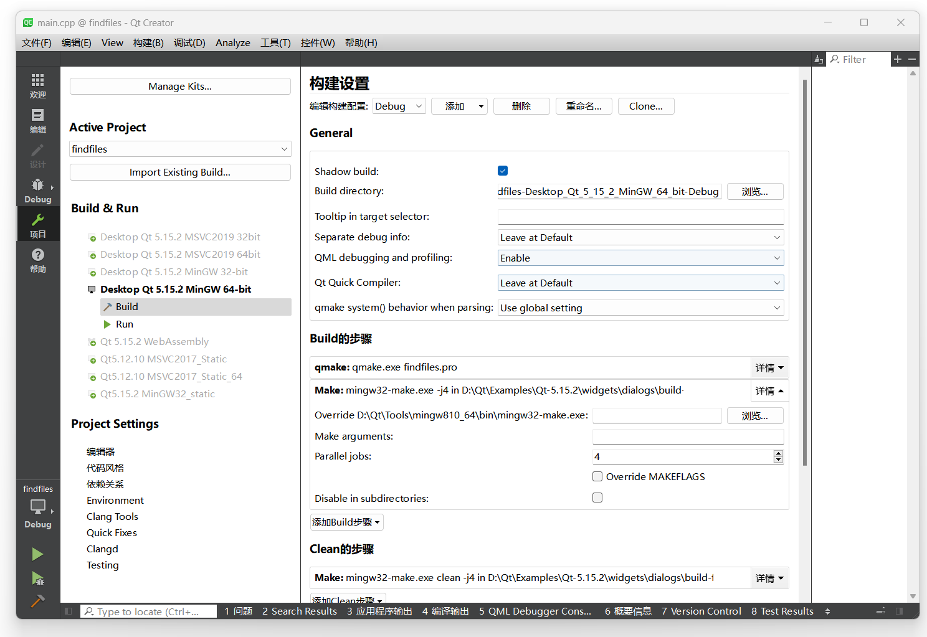Viewport: 927px width, 637px height.
Task: Start debugging with play-bug button
Action: (37, 578)
